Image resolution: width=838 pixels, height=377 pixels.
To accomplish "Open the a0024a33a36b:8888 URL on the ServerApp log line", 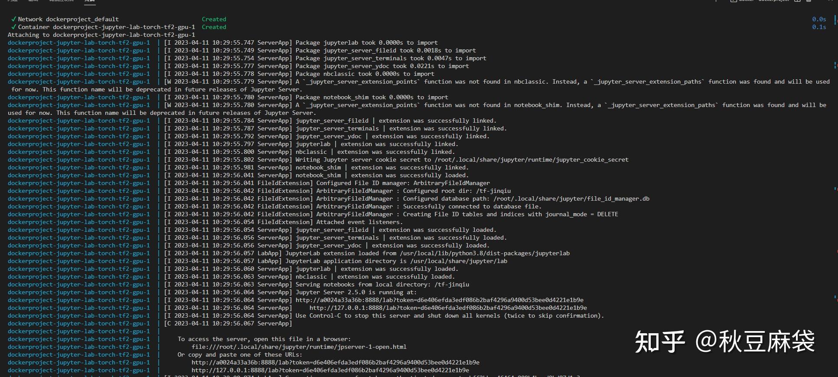I will (x=440, y=300).
